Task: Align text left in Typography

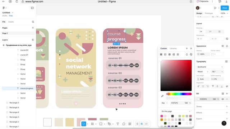Action: [198, 86]
